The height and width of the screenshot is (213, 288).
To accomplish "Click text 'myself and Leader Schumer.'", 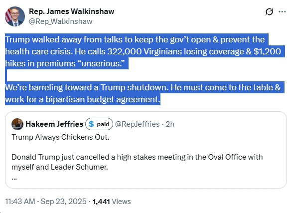I will pyautogui.click(x=60, y=167).
